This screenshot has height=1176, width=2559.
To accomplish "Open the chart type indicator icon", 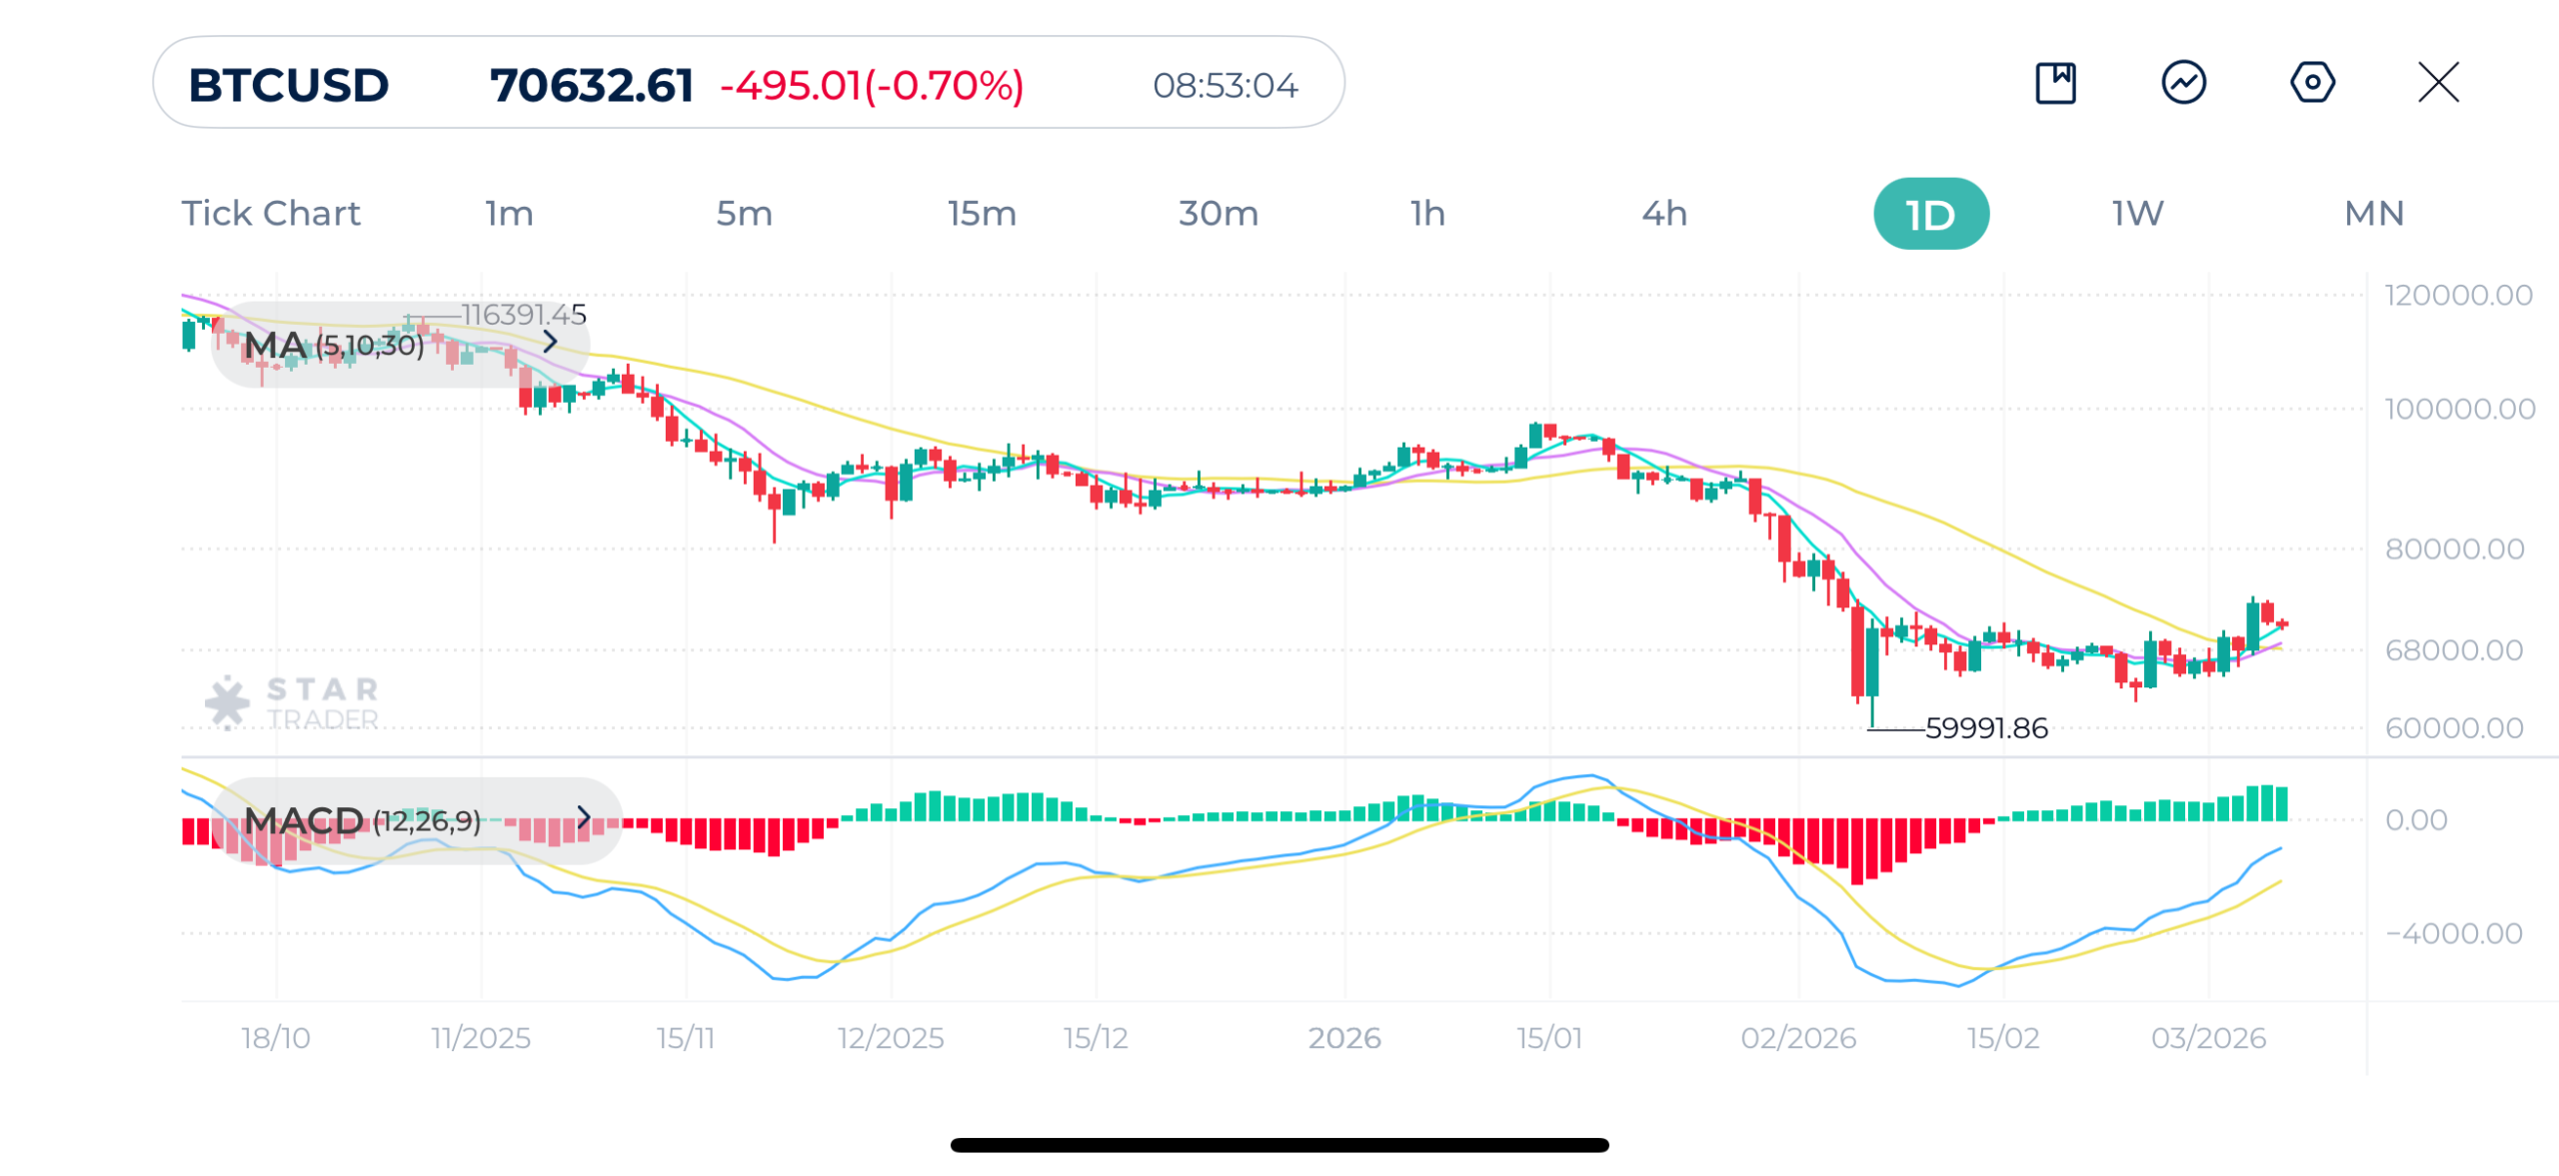I will (2183, 84).
